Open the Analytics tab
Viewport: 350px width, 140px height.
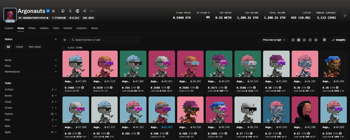pyautogui.click(x=81, y=28)
